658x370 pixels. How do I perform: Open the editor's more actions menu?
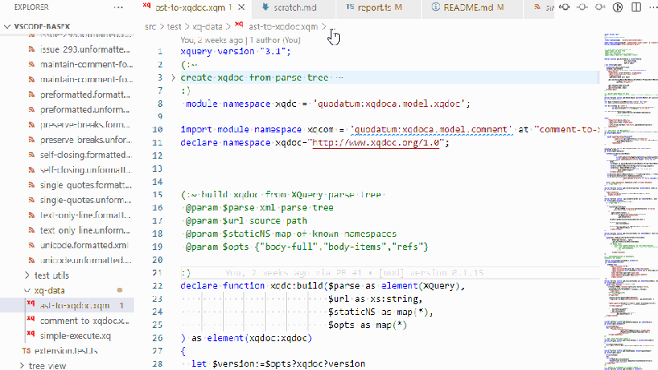click(653, 7)
